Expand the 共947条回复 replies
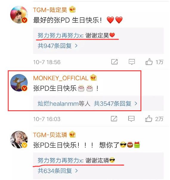The image size is (170, 180). (x=58, y=46)
